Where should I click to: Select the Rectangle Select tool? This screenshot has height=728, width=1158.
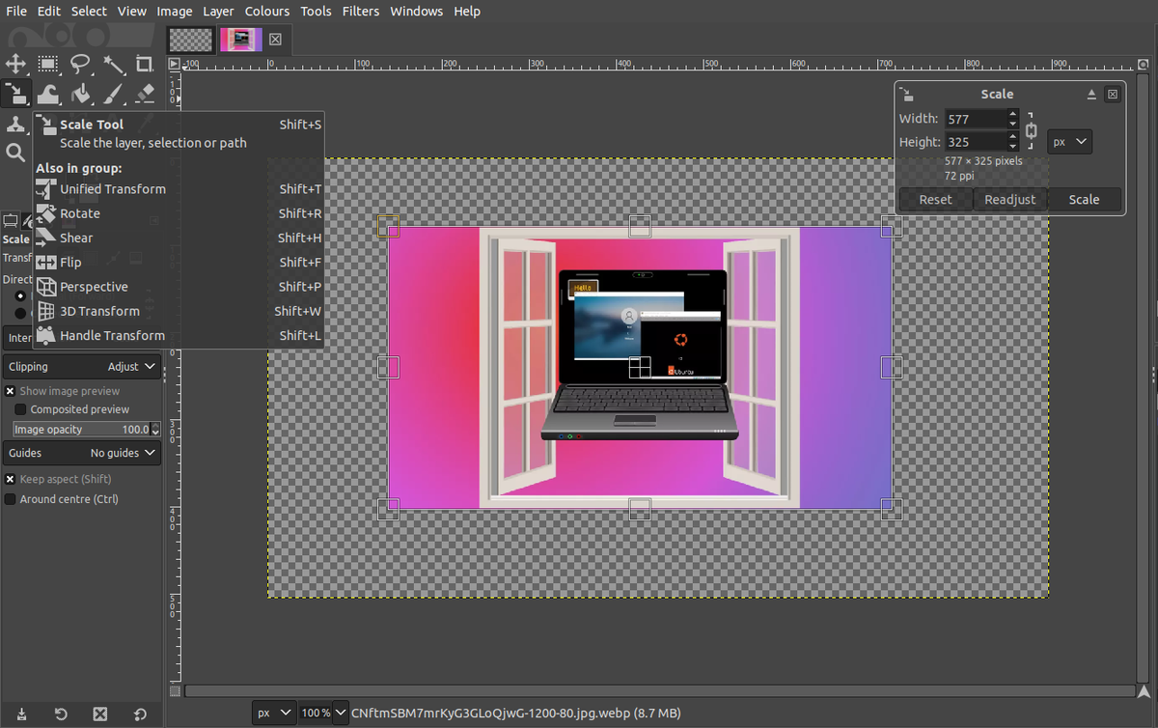coord(48,64)
